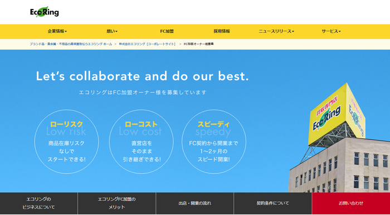The width and height of the screenshot is (390, 215).
Task: Click the red お問い合わせ button
Action: (x=351, y=203)
